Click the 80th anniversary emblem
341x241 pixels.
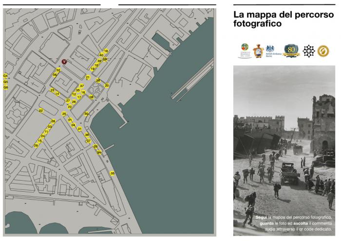tap(291, 51)
